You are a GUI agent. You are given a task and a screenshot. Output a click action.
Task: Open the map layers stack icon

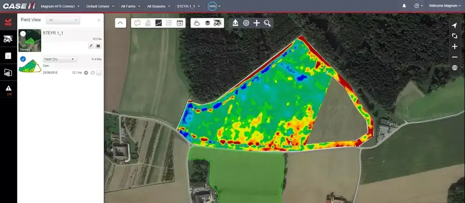(x=208, y=23)
